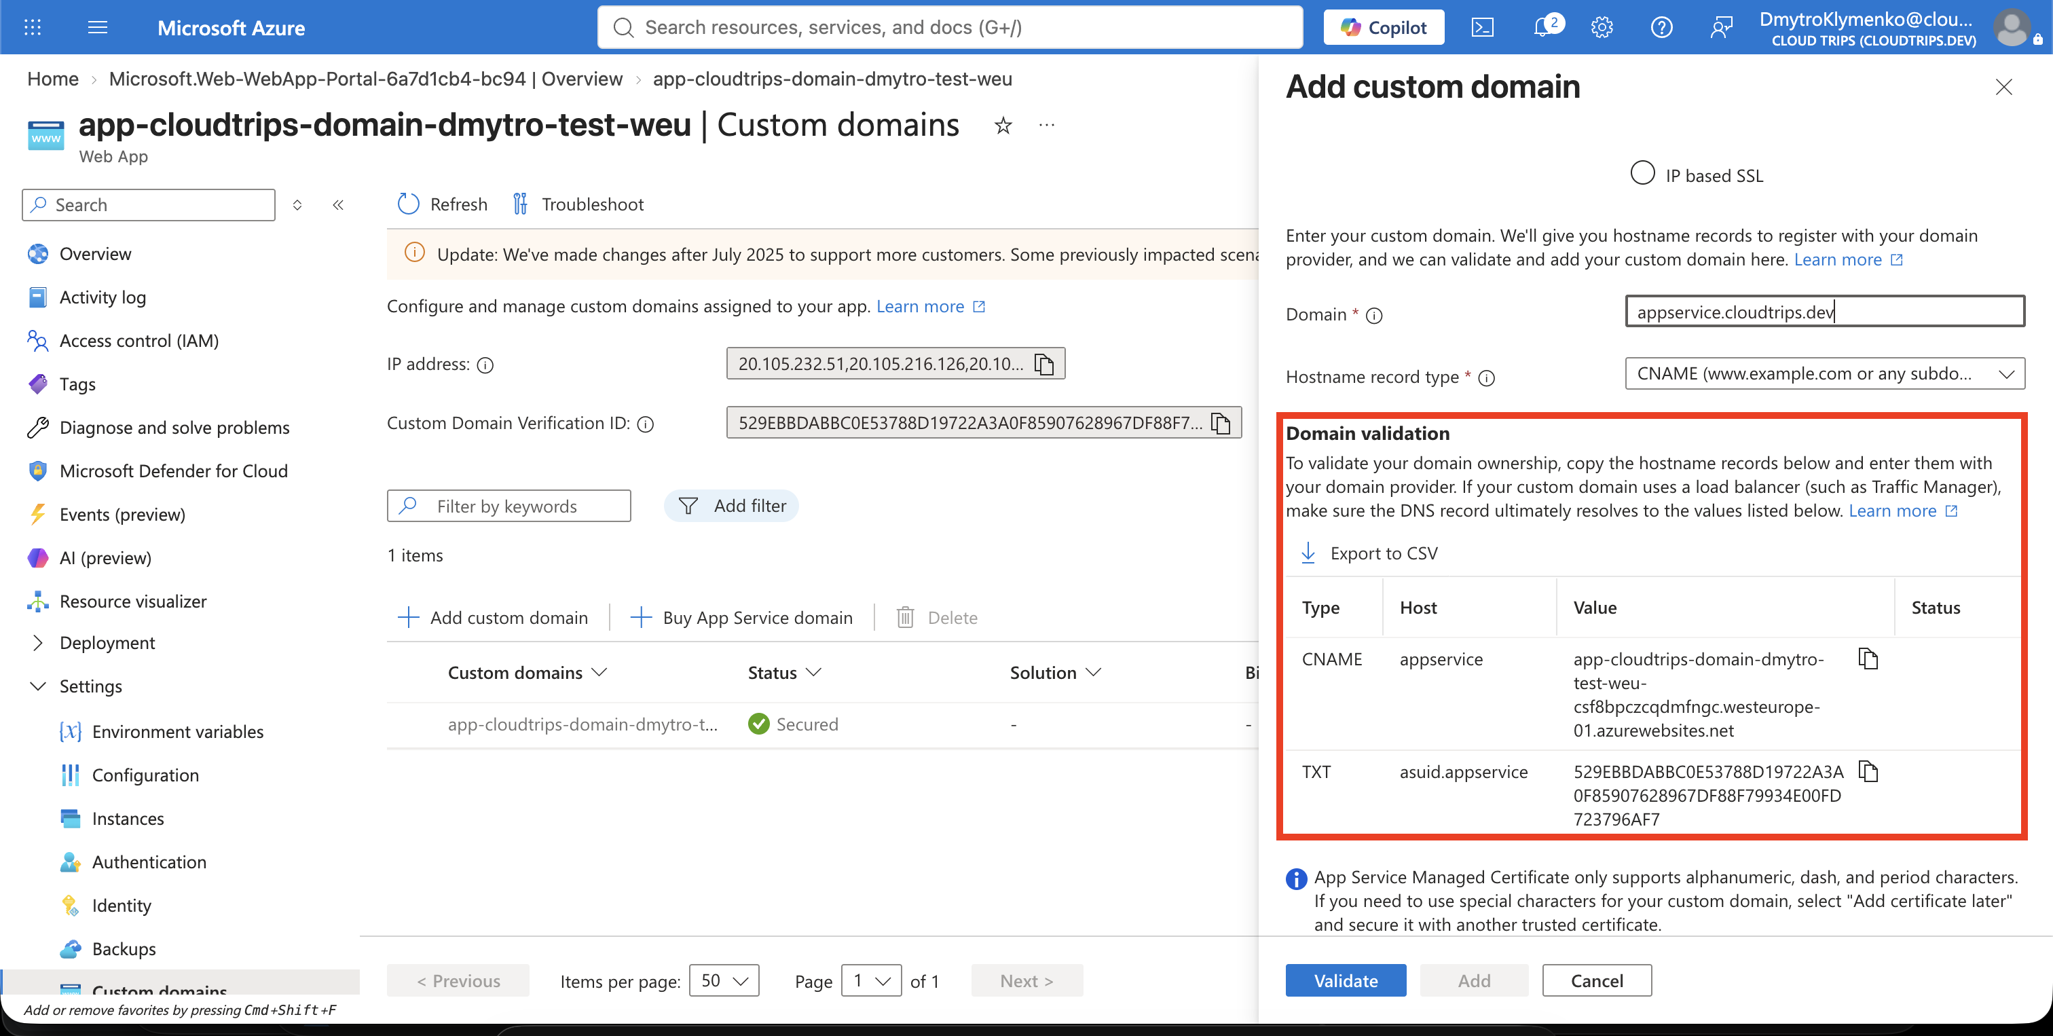Open Authentication setting
The height and width of the screenshot is (1036, 2053).
tap(149, 862)
